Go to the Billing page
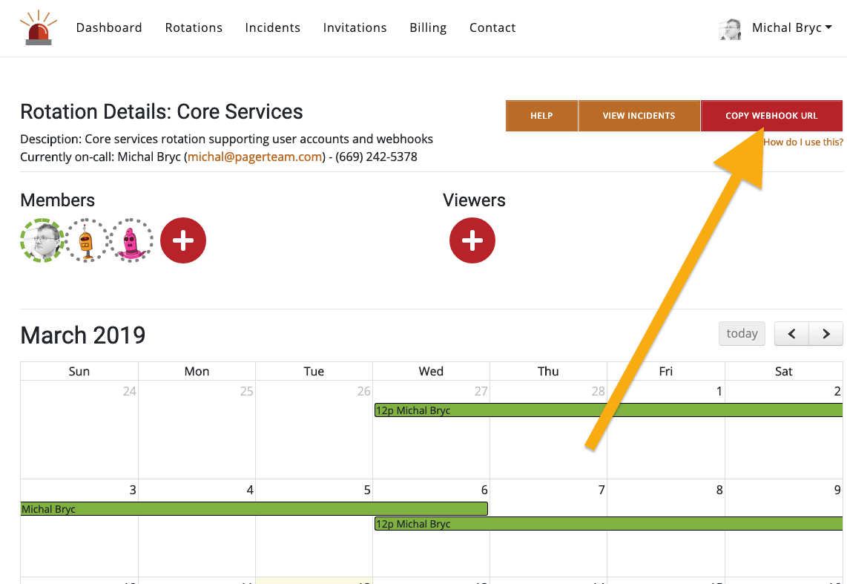Screen dimensions: 847x584 pyautogui.click(x=428, y=28)
